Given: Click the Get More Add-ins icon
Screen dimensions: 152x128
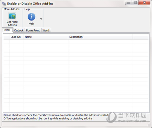Looking at the screenshot, I should click(12, 16).
